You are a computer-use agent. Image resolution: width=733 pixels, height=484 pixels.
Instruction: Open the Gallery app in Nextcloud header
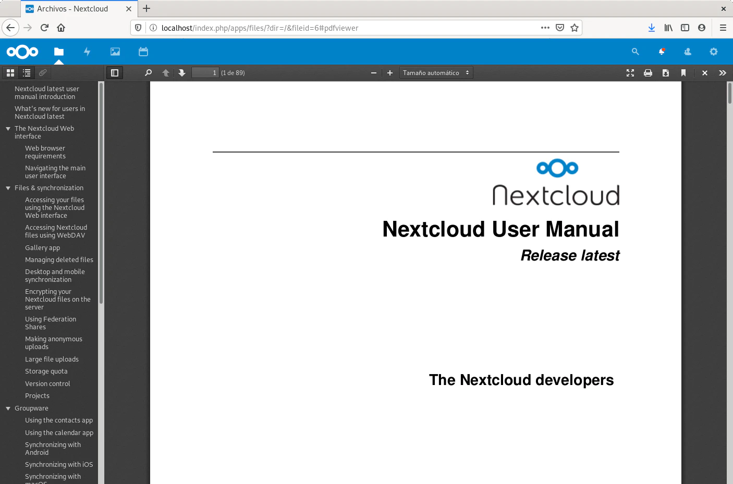click(115, 52)
